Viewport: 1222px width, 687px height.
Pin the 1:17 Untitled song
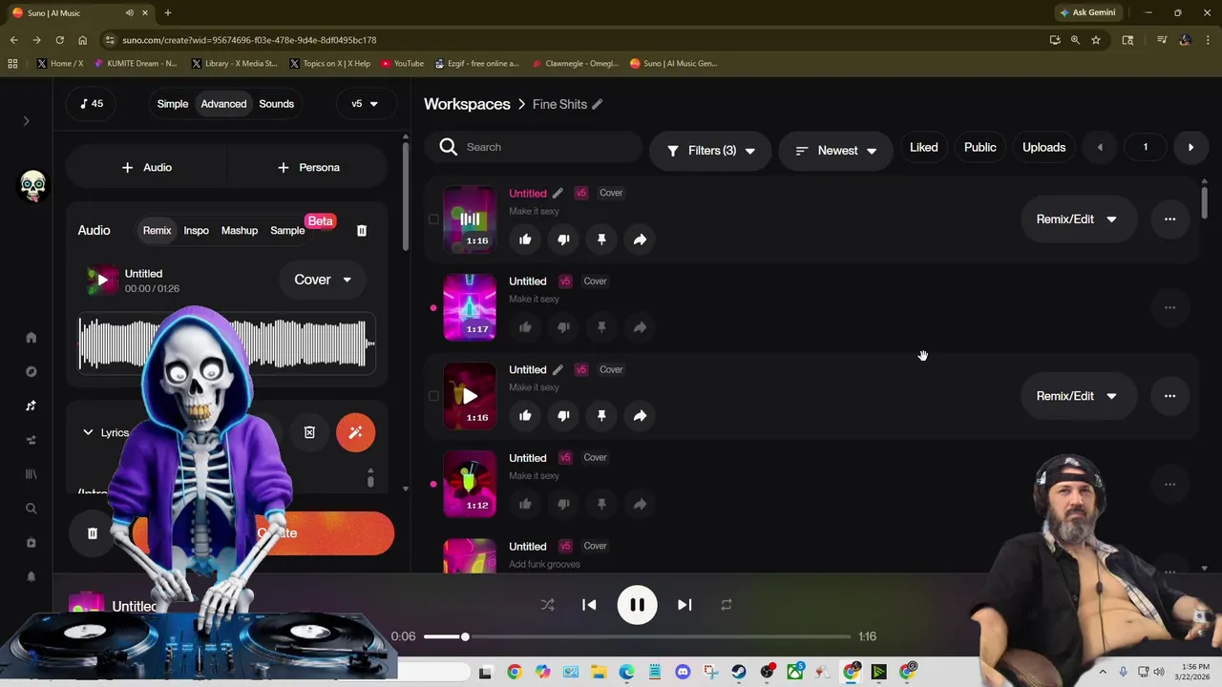click(601, 327)
